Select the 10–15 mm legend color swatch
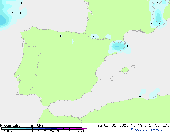Screen dimensions: 170x132 click(x=36, y=128)
